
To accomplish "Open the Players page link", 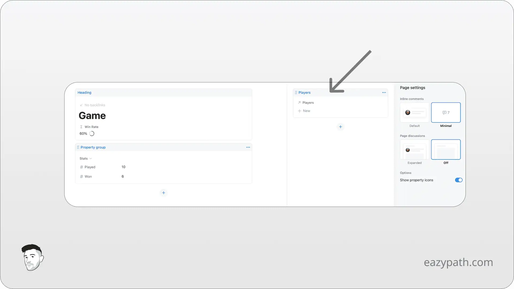I will 308,102.
